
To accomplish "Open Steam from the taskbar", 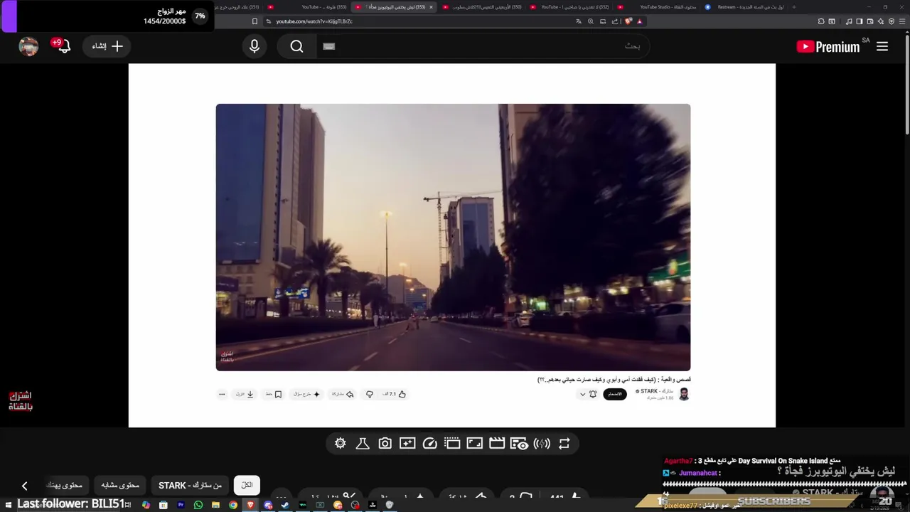I will point(285,505).
